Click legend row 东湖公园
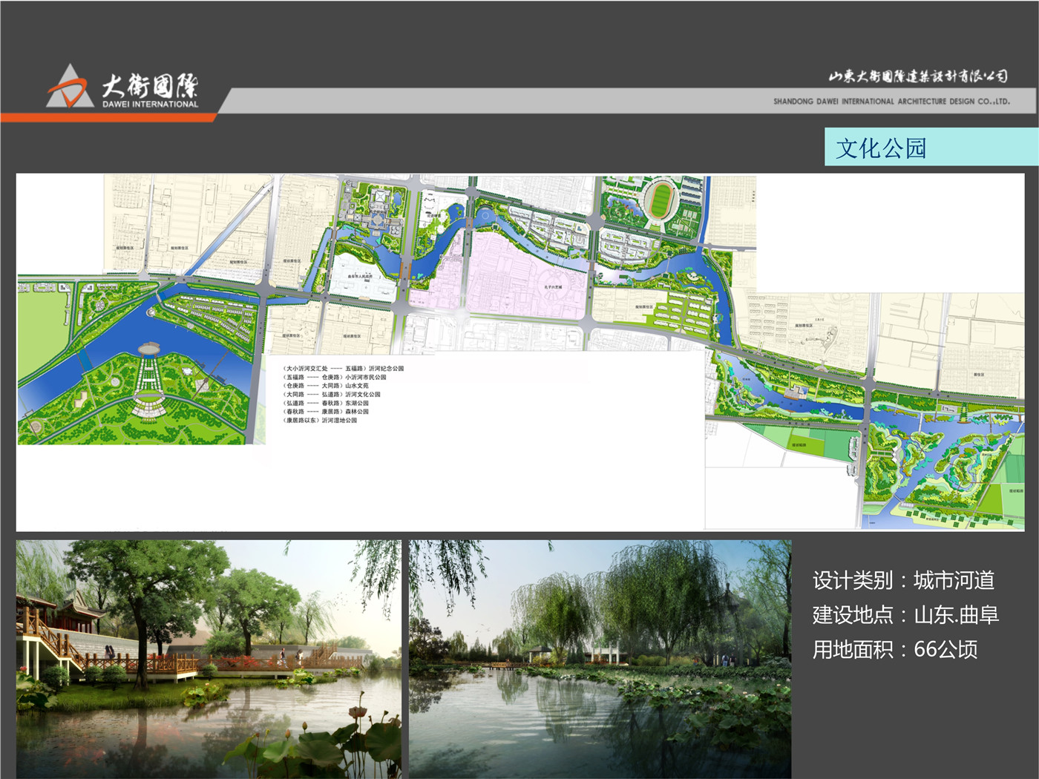Image resolution: width=1039 pixels, height=779 pixels. (x=325, y=403)
